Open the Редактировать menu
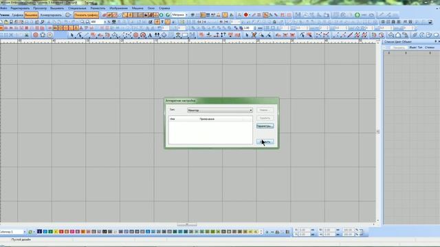Screen dimensions: 440x247 click(20, 8)
